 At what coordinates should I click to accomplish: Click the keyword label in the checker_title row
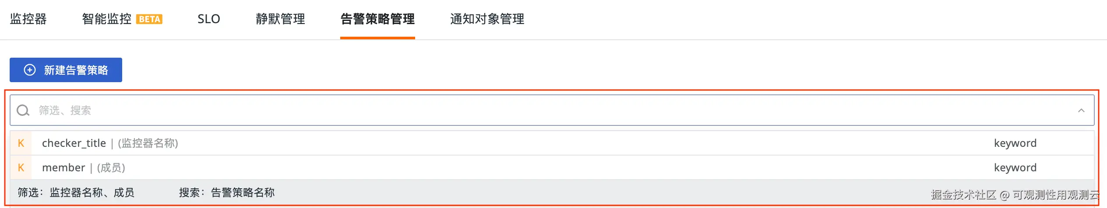point(1015,143)
